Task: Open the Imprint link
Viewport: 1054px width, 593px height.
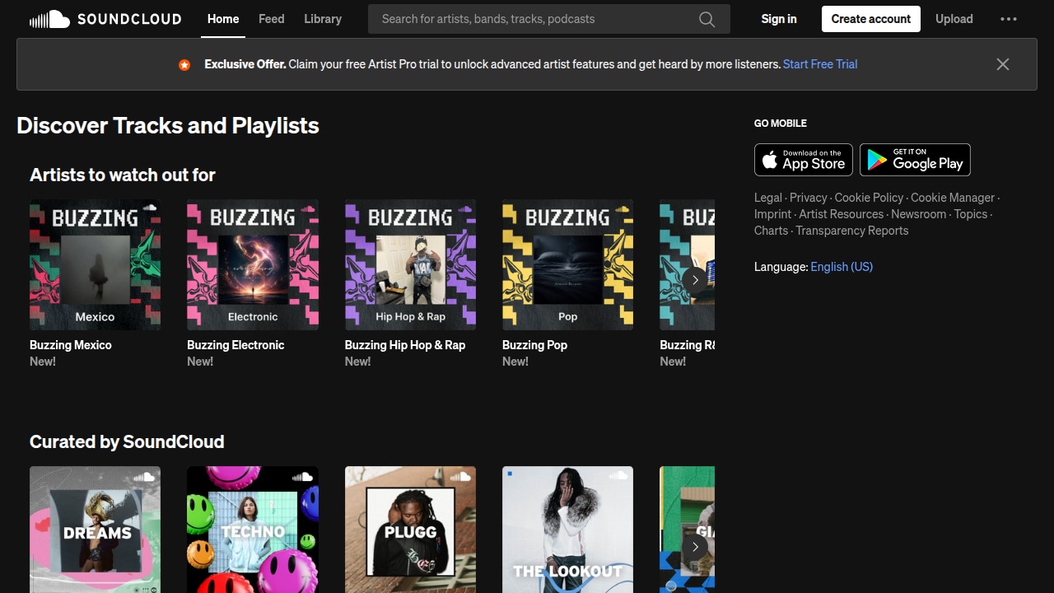Action: [x=773, y=214]
